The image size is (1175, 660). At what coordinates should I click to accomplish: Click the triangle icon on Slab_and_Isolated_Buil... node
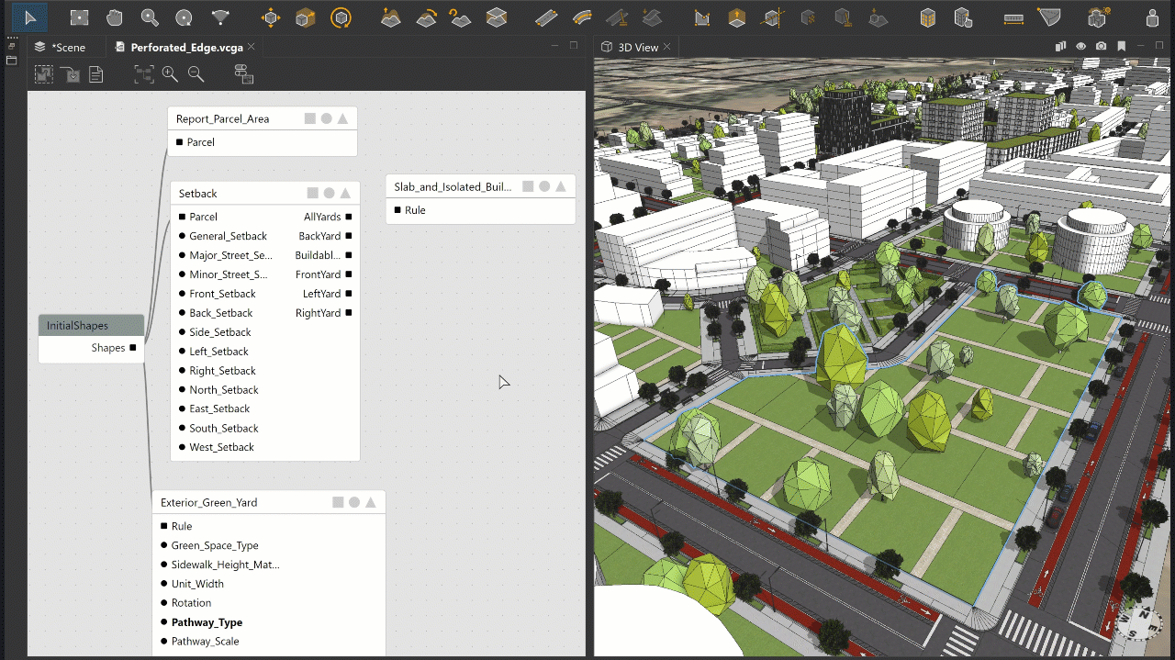coord(560,186)
